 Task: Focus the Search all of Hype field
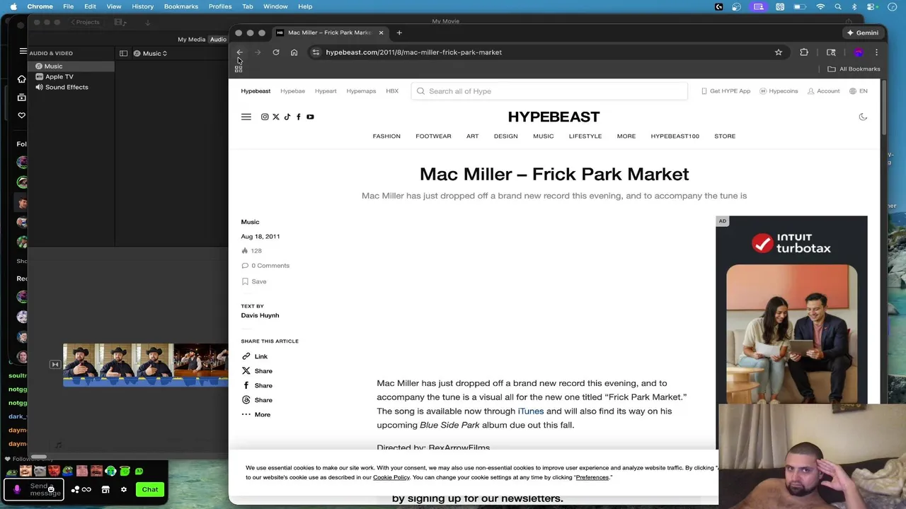[549, 91]
